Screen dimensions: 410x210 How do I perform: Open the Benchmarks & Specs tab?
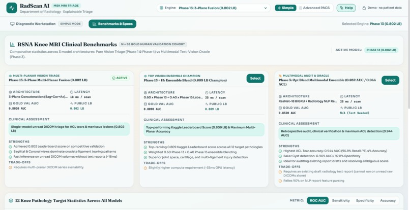click(112, 24)
